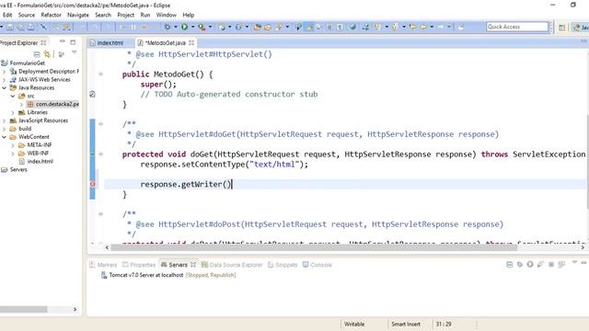The width and height of the screenshot is (589, 331).
Task: Switch to the Console view tab
Action: (x=318, y=265)
